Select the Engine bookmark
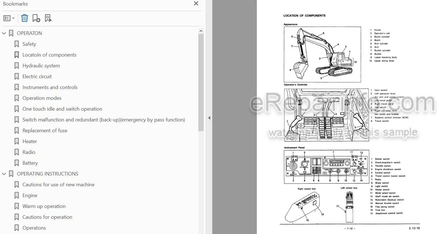This screenshot has height=234, width=437. [x=30, y=195]
